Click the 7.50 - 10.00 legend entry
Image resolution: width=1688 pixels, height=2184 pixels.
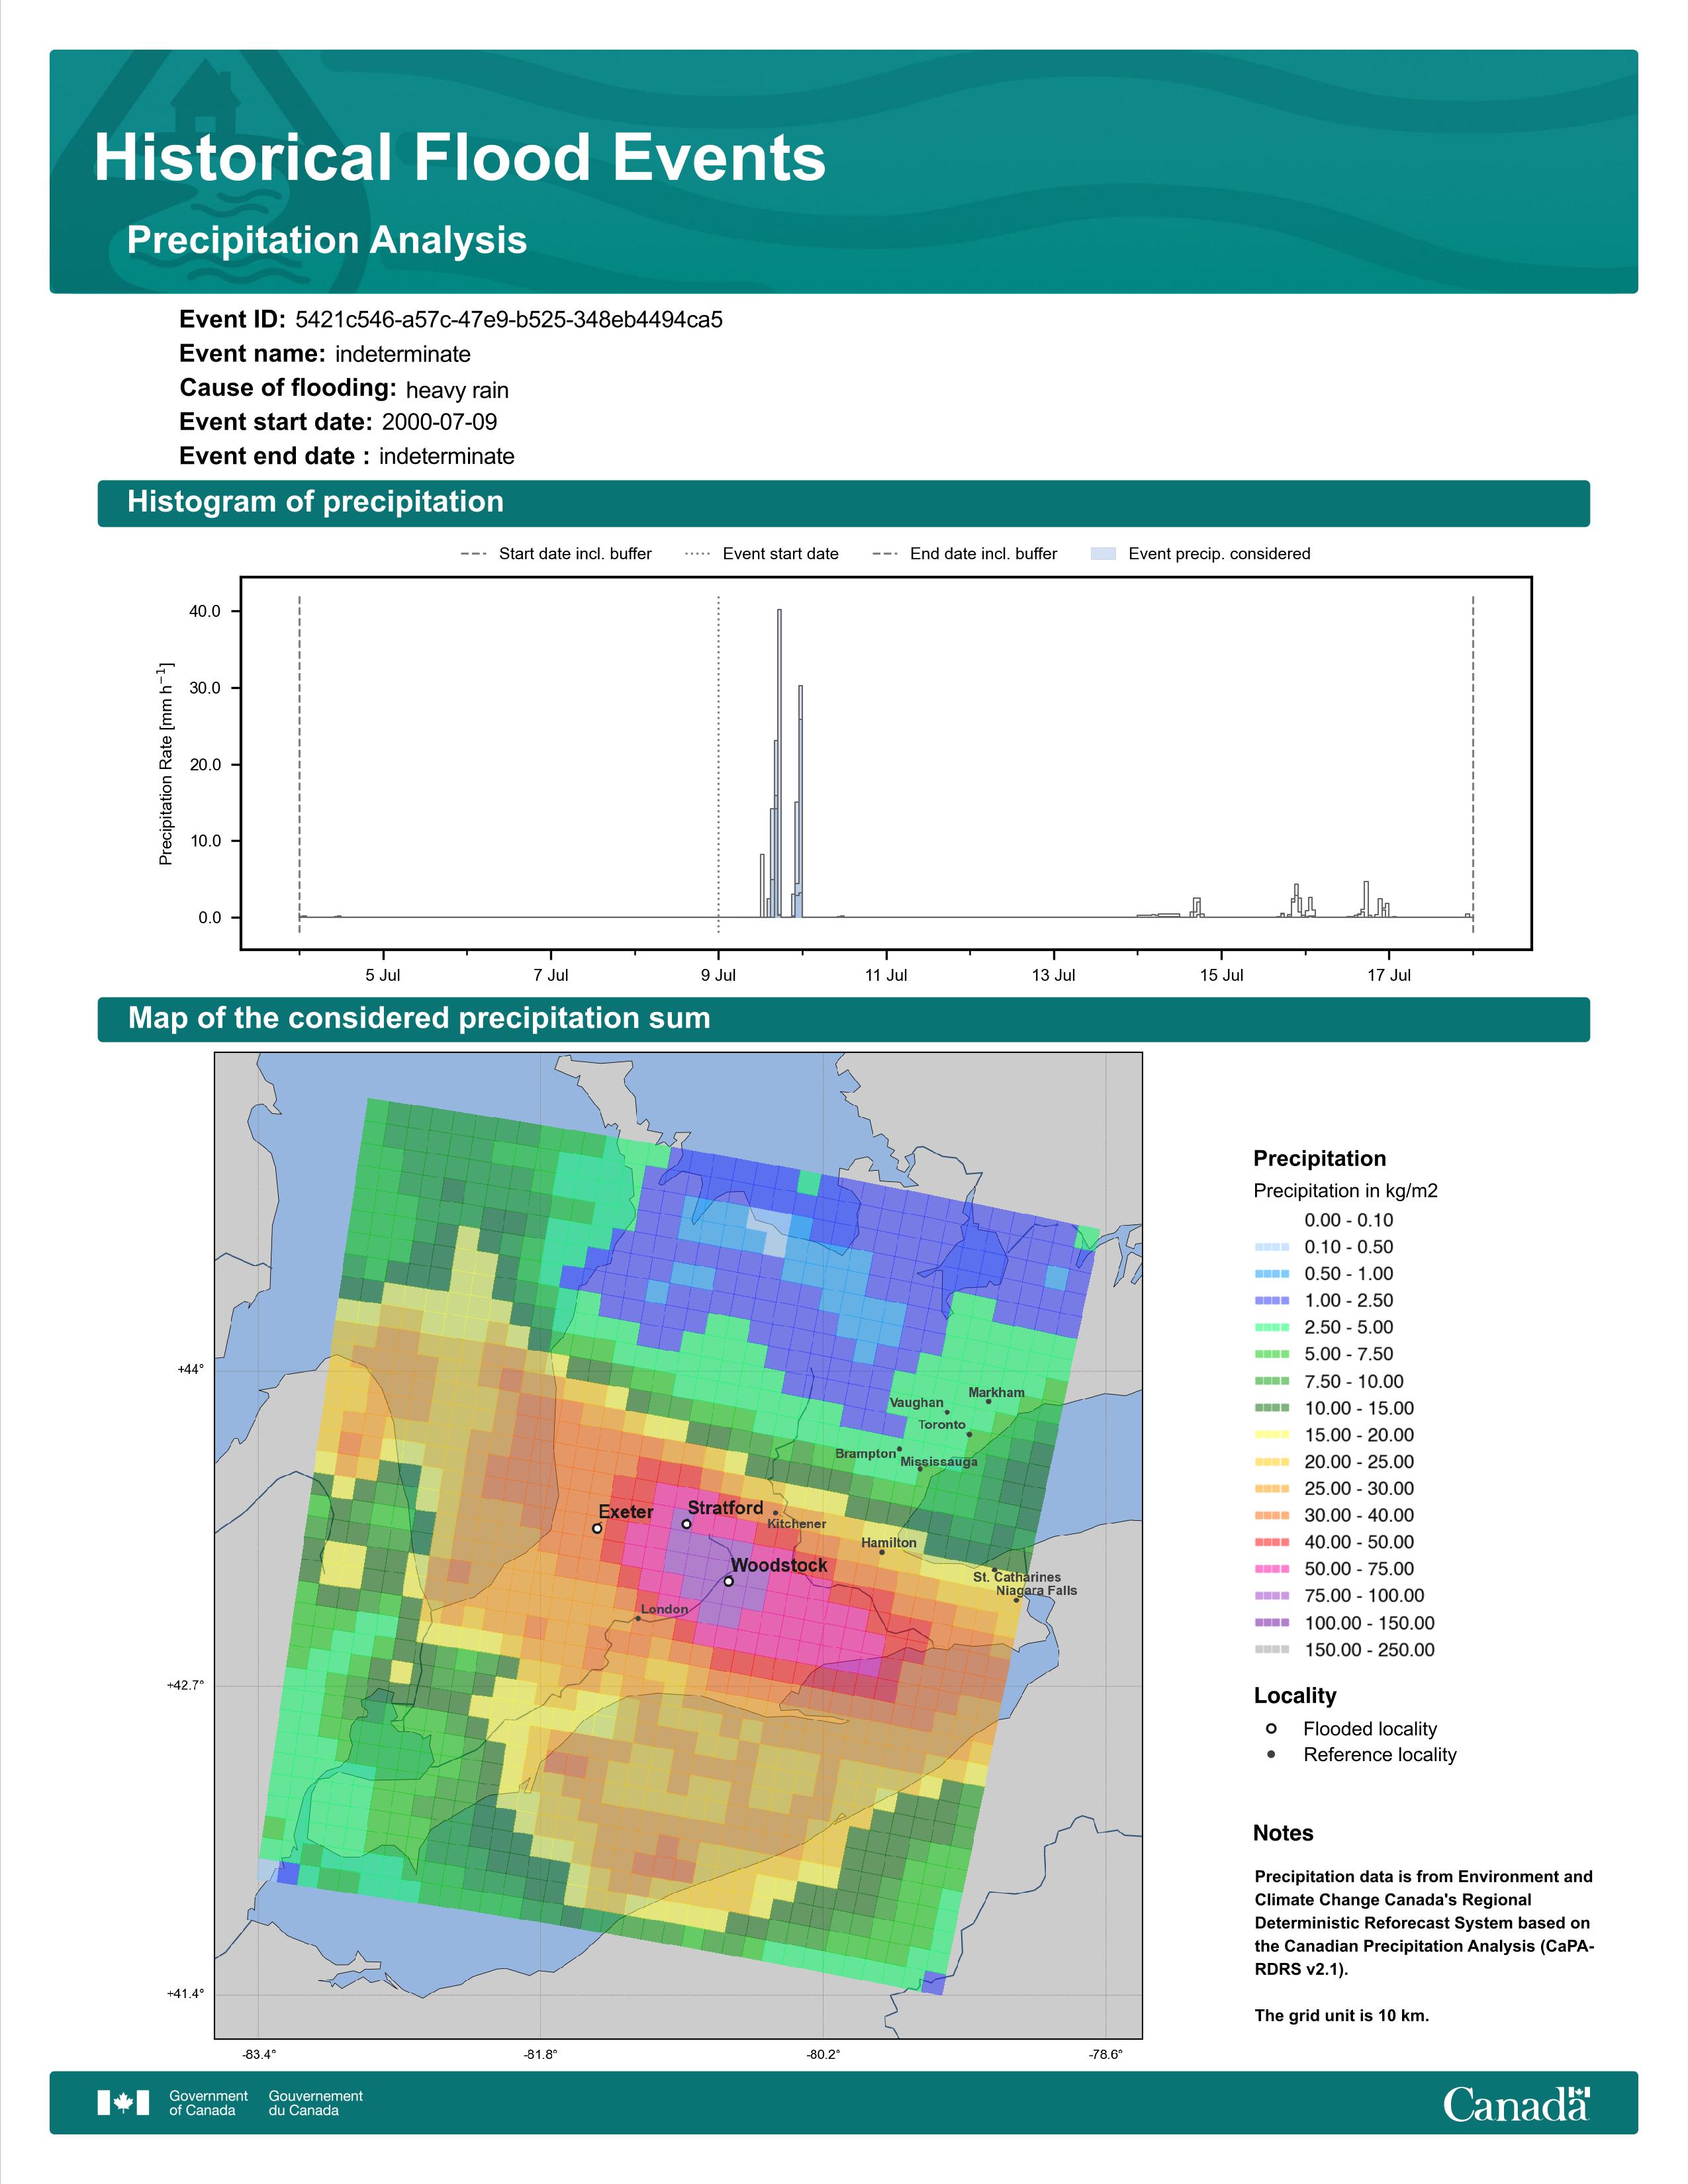(x=1329, y=1381)
